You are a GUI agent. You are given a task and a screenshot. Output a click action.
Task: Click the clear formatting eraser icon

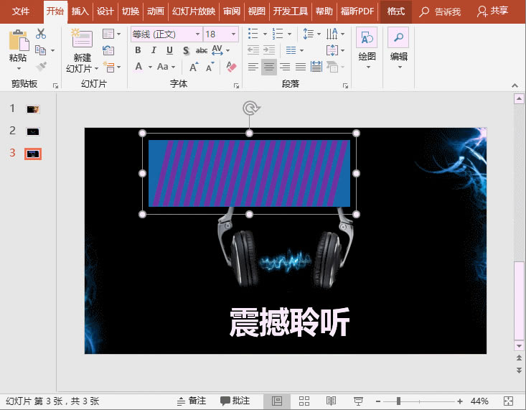pyautogui.click(x=230, y=67)
